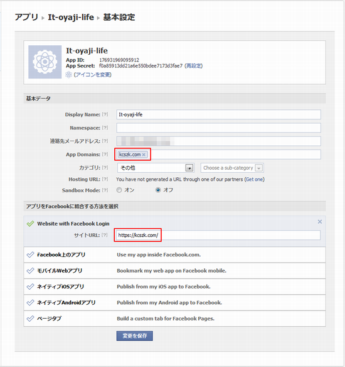
Task: Close the Website with Facebook Login section
Action: pos(320,222)
